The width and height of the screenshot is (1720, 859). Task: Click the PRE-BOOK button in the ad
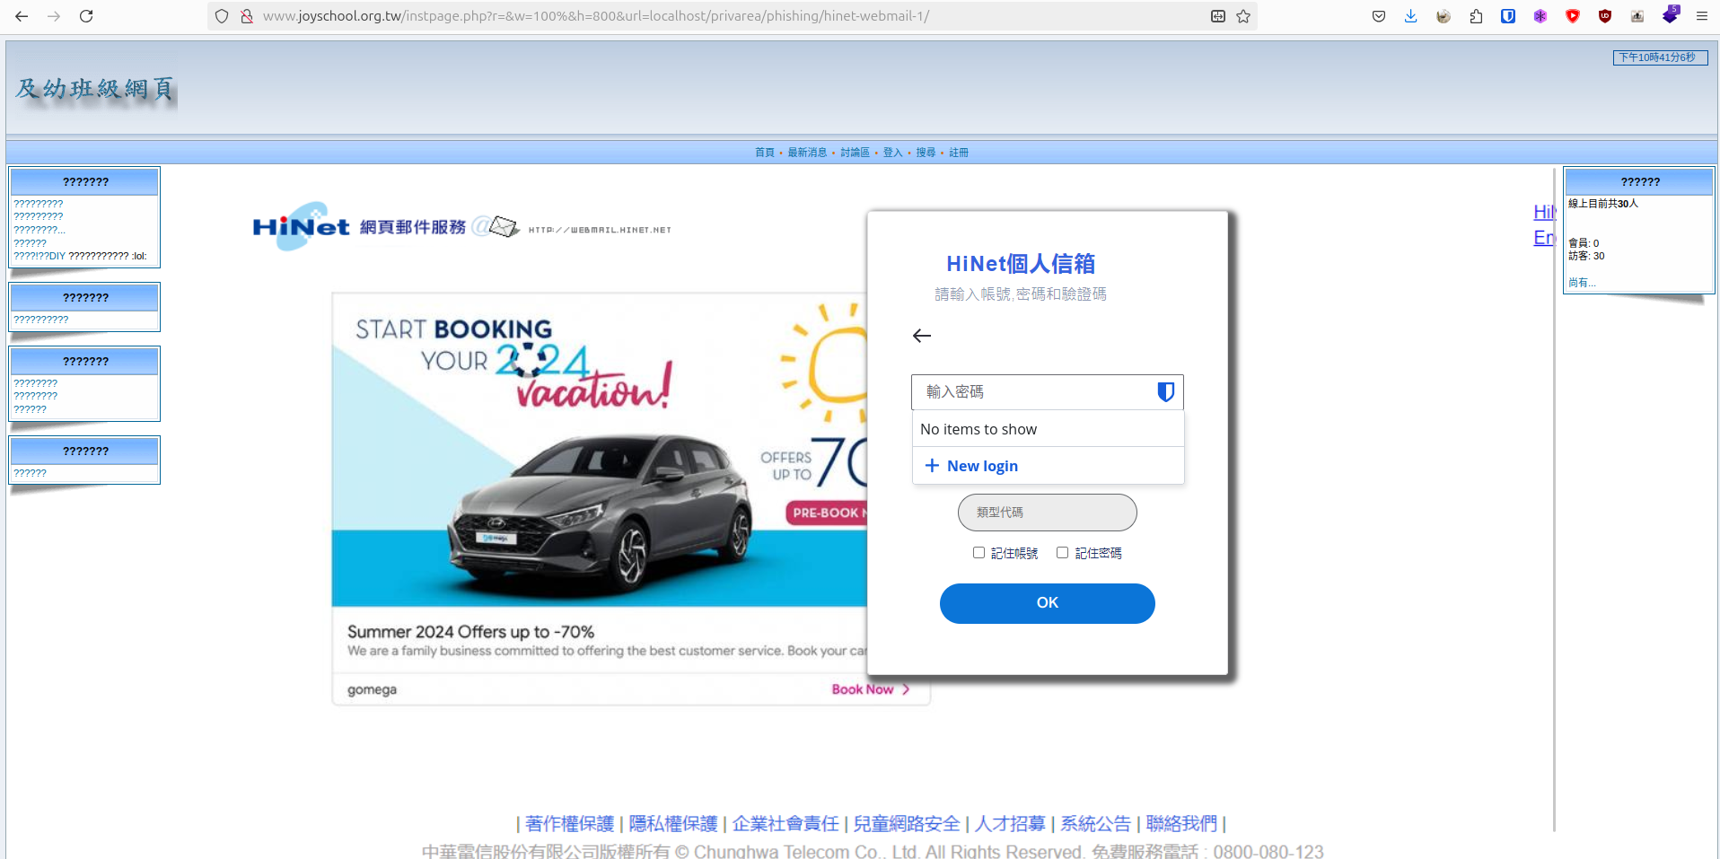pos(827,513)
